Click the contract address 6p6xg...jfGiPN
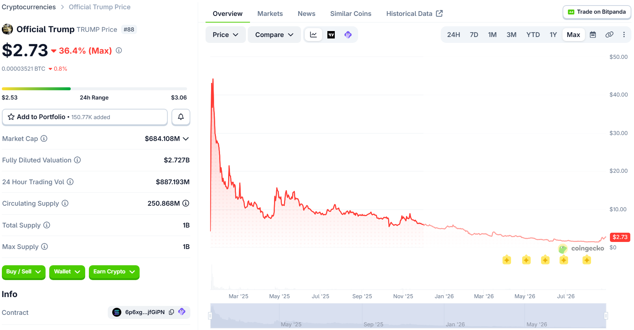The width and height of the screenshot is (634, 330). click(x=145, y=312)
